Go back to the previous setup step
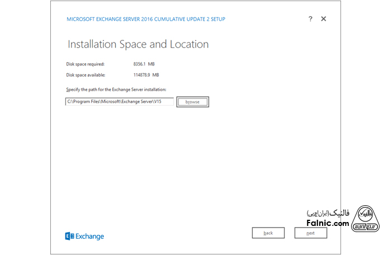 click(268, 233)
